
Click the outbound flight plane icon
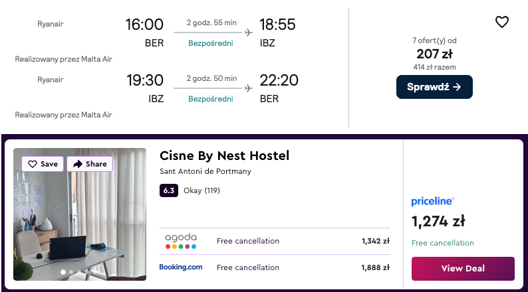249,32
